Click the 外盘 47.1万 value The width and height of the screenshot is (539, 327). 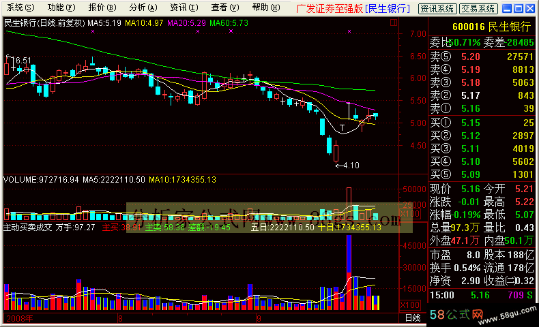tap(465, 240)
